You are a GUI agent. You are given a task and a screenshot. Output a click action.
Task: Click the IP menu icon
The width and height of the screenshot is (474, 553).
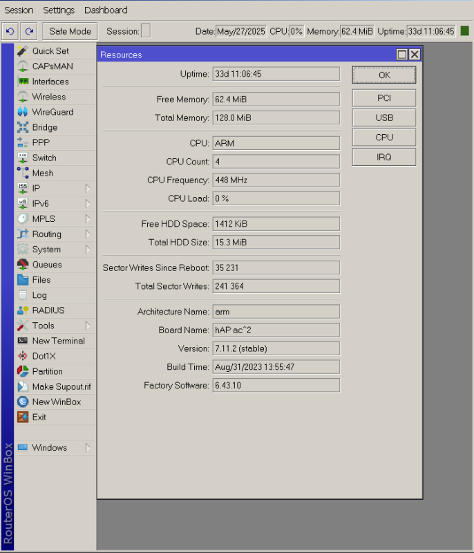23,188
